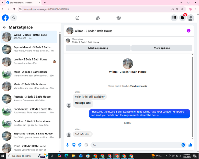Viewport: 199px width, 159px height.
Task: Open Stephanie 3 Beds 2 Baths House conversation
Action: [29, 136]
